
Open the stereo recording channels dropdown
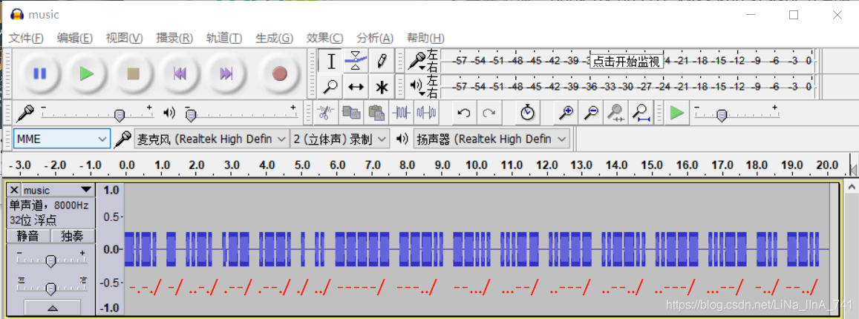click(x=339, y=139)
